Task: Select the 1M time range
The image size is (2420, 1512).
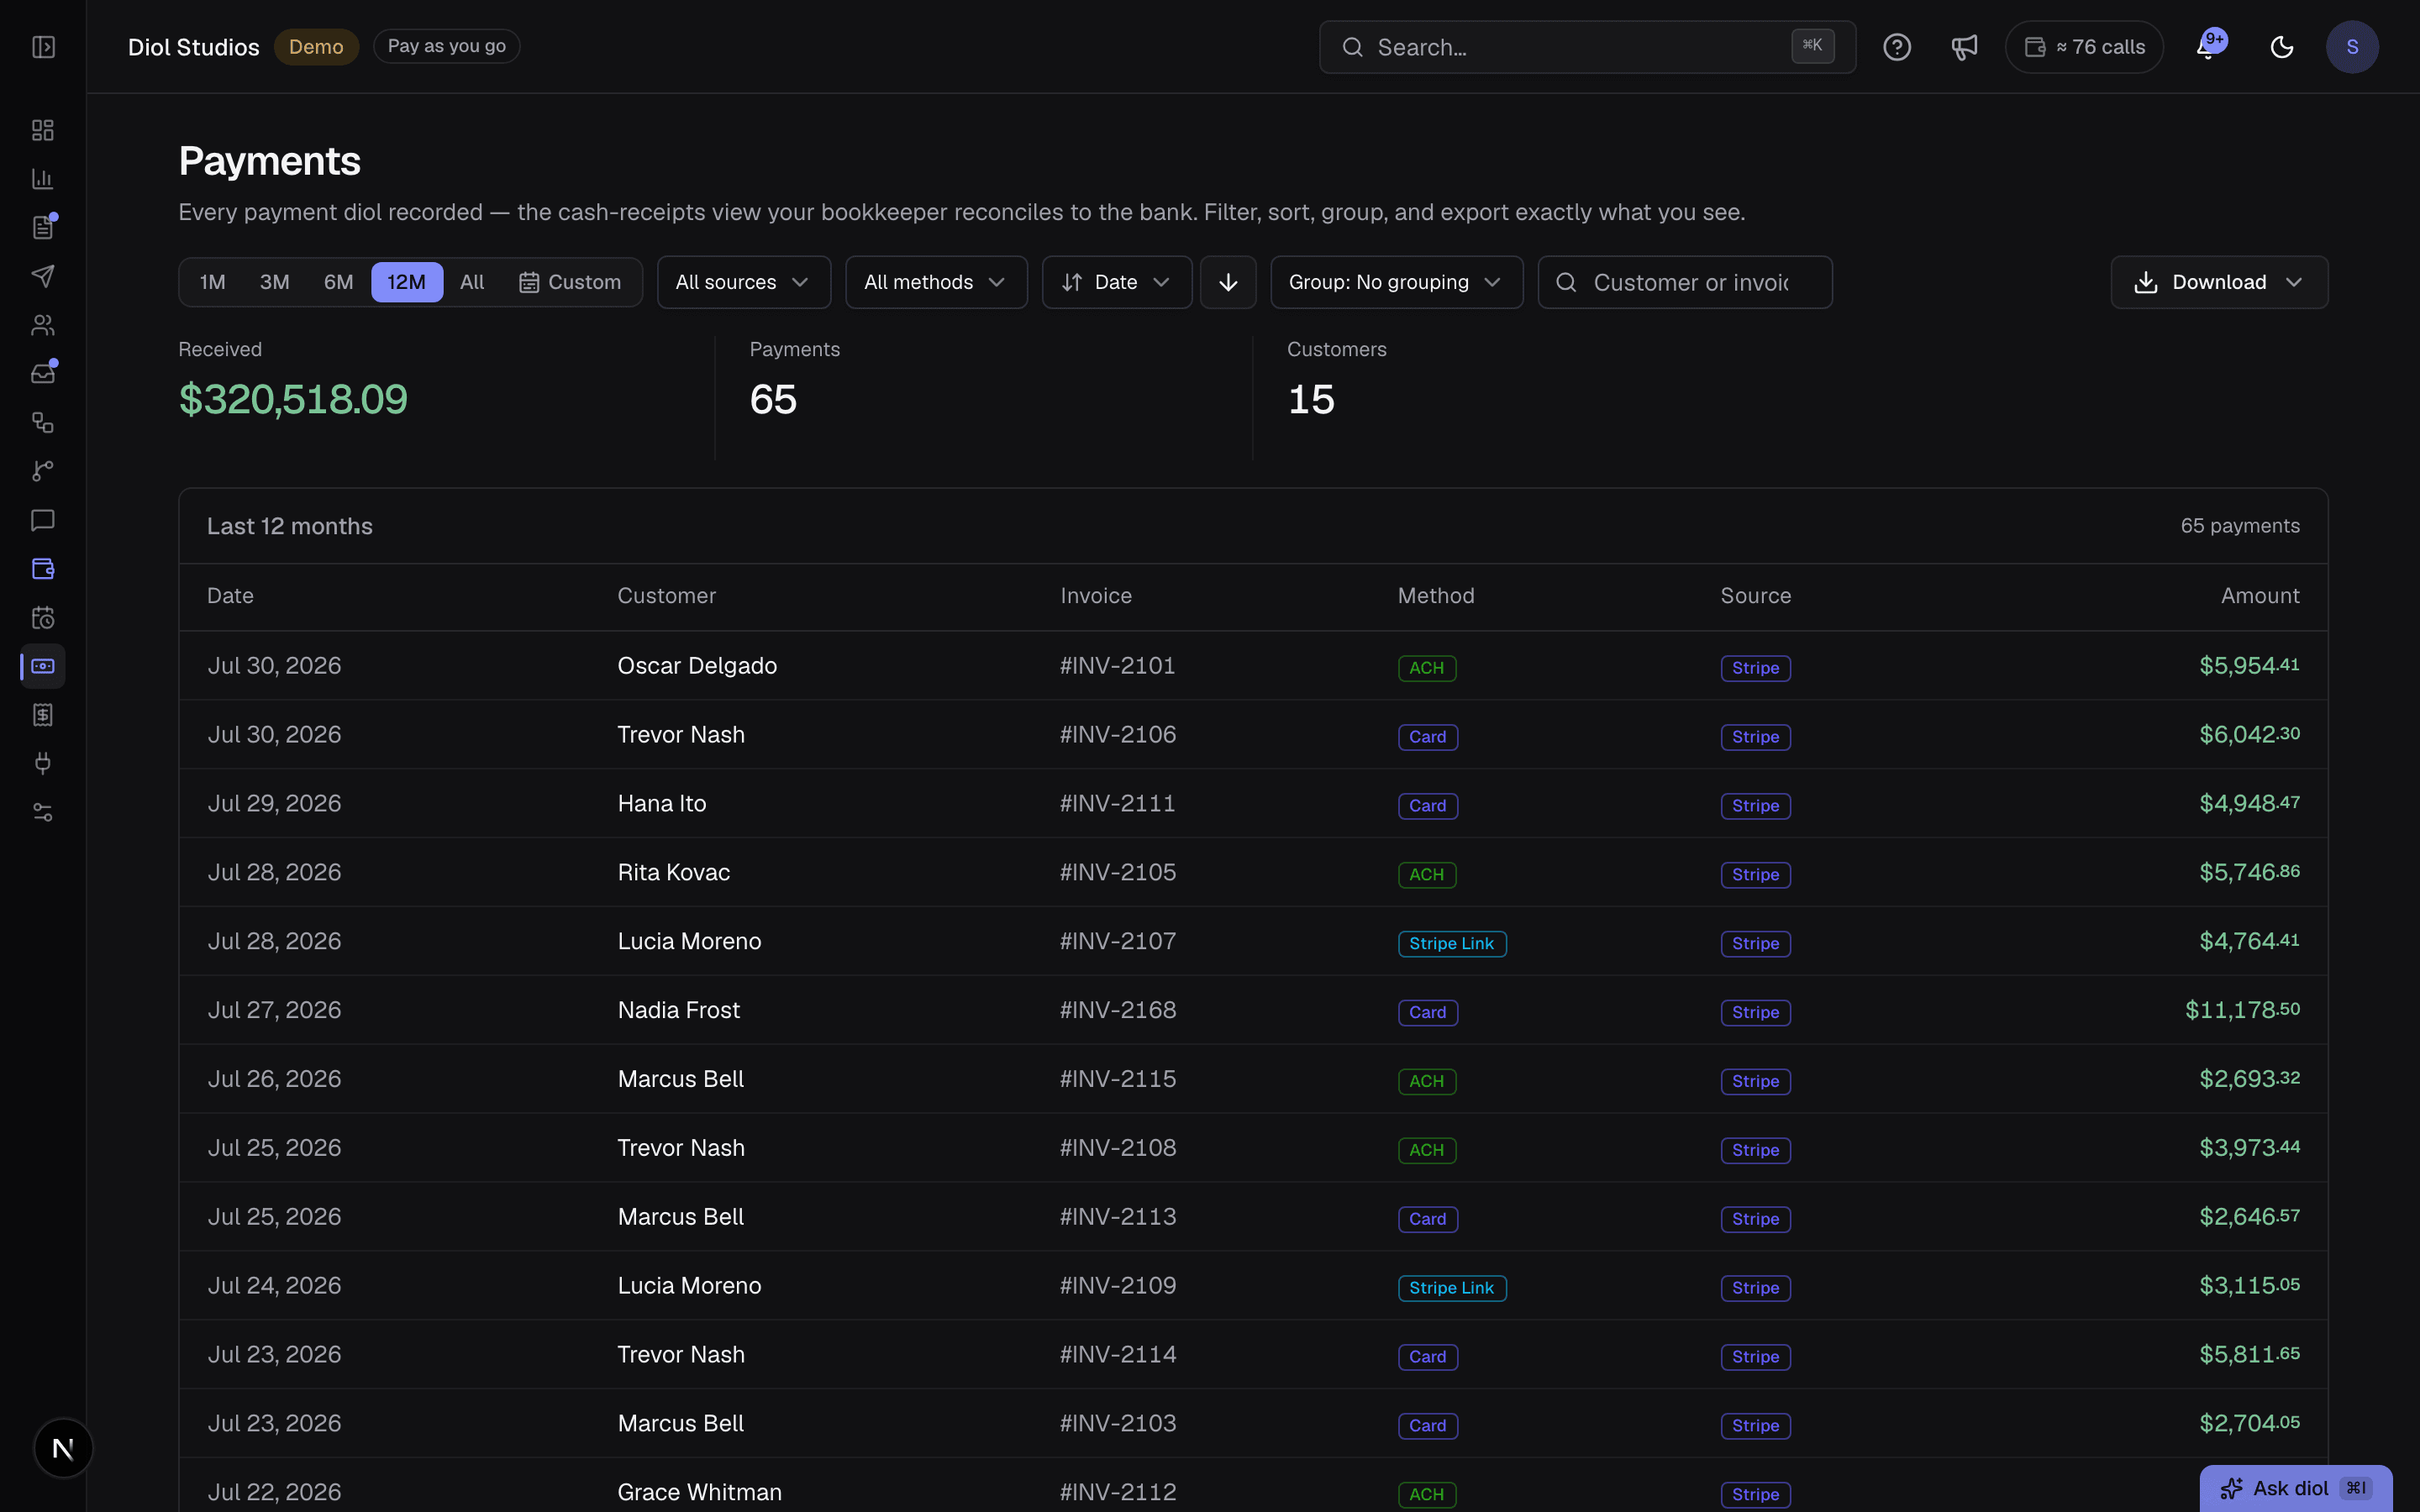Action: coord(212,282)
